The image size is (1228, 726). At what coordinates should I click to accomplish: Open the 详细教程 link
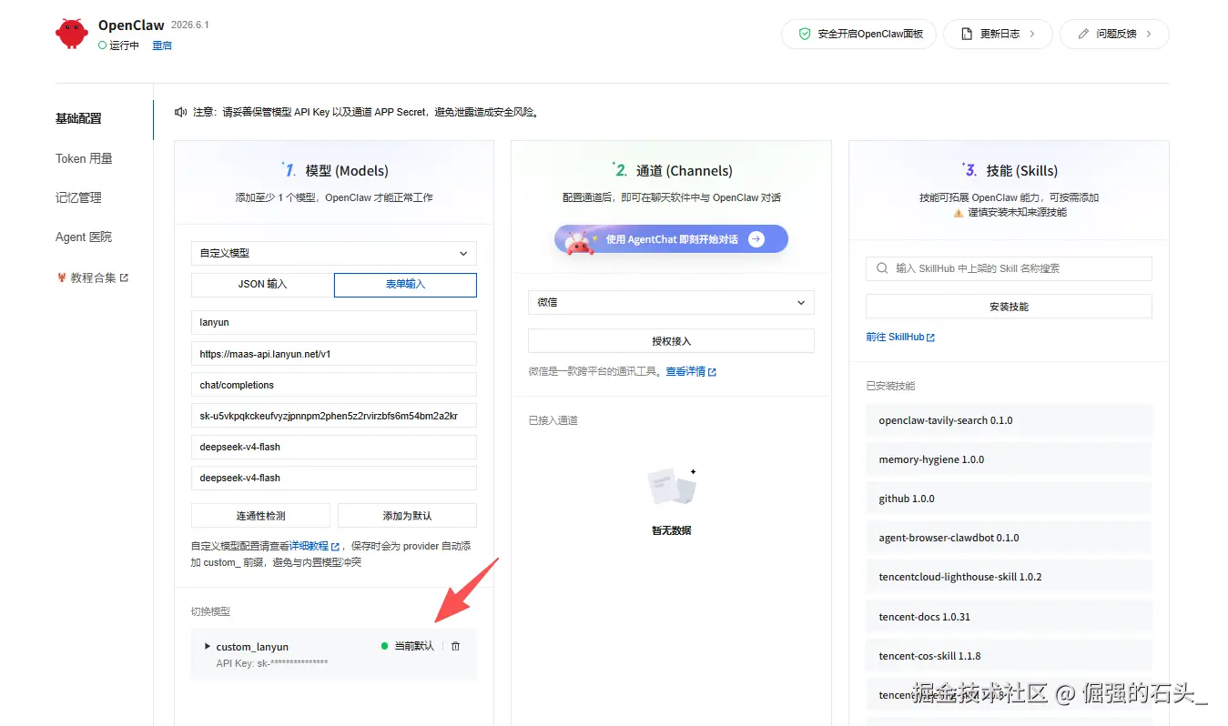coord(309,547)
